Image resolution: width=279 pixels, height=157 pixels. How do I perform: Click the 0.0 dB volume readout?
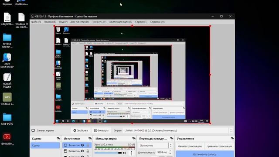pos(132,144)
